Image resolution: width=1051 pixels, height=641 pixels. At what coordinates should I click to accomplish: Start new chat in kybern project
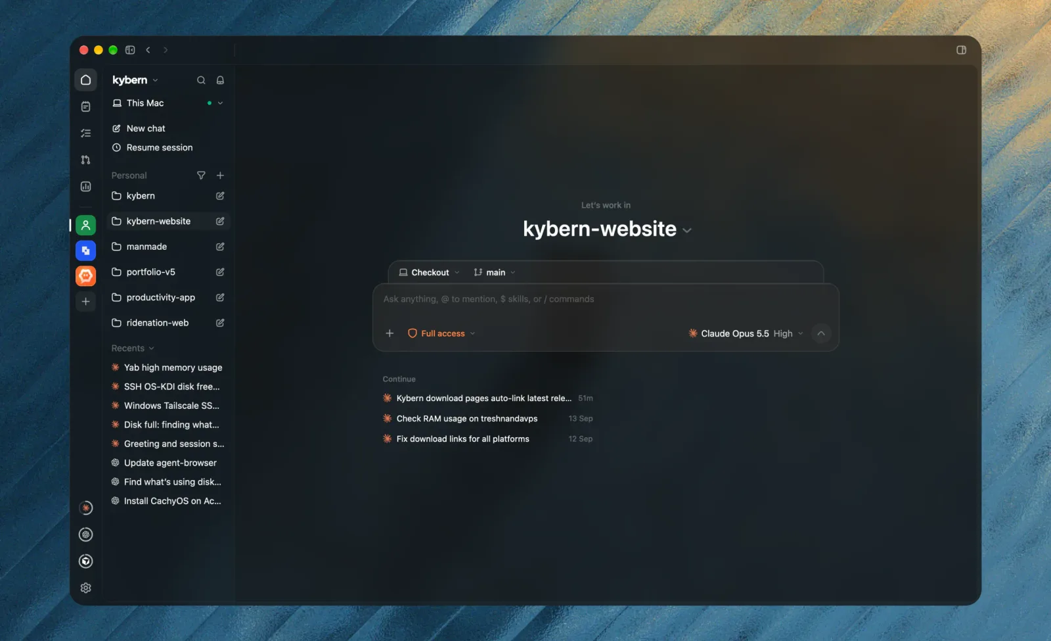220,196
